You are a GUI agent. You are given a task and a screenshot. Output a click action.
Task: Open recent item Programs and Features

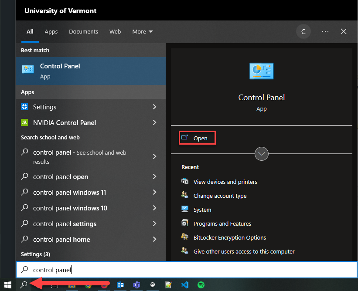[x=222, y=224]
